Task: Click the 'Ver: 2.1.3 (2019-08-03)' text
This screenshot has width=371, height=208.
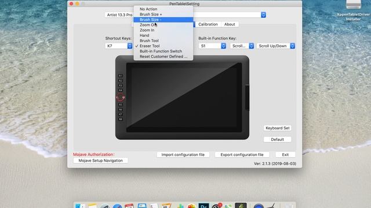Action: pyautogui.click(x=275, y=164)
